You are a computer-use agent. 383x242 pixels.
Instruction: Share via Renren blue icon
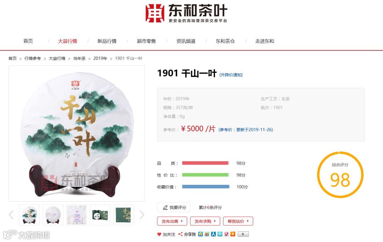pos(213,234)
